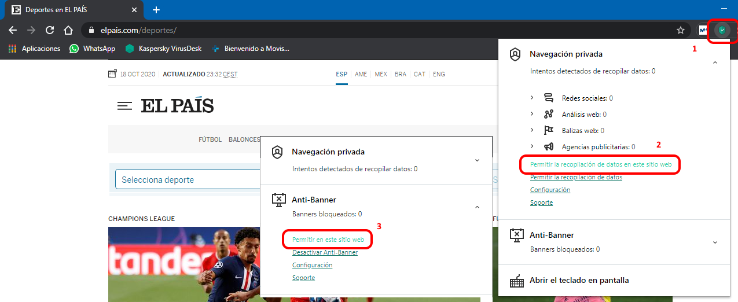738x302 pixels.
Task: Expand the Análisis web row
Action: pyautogui.click(x=533, y=115)
